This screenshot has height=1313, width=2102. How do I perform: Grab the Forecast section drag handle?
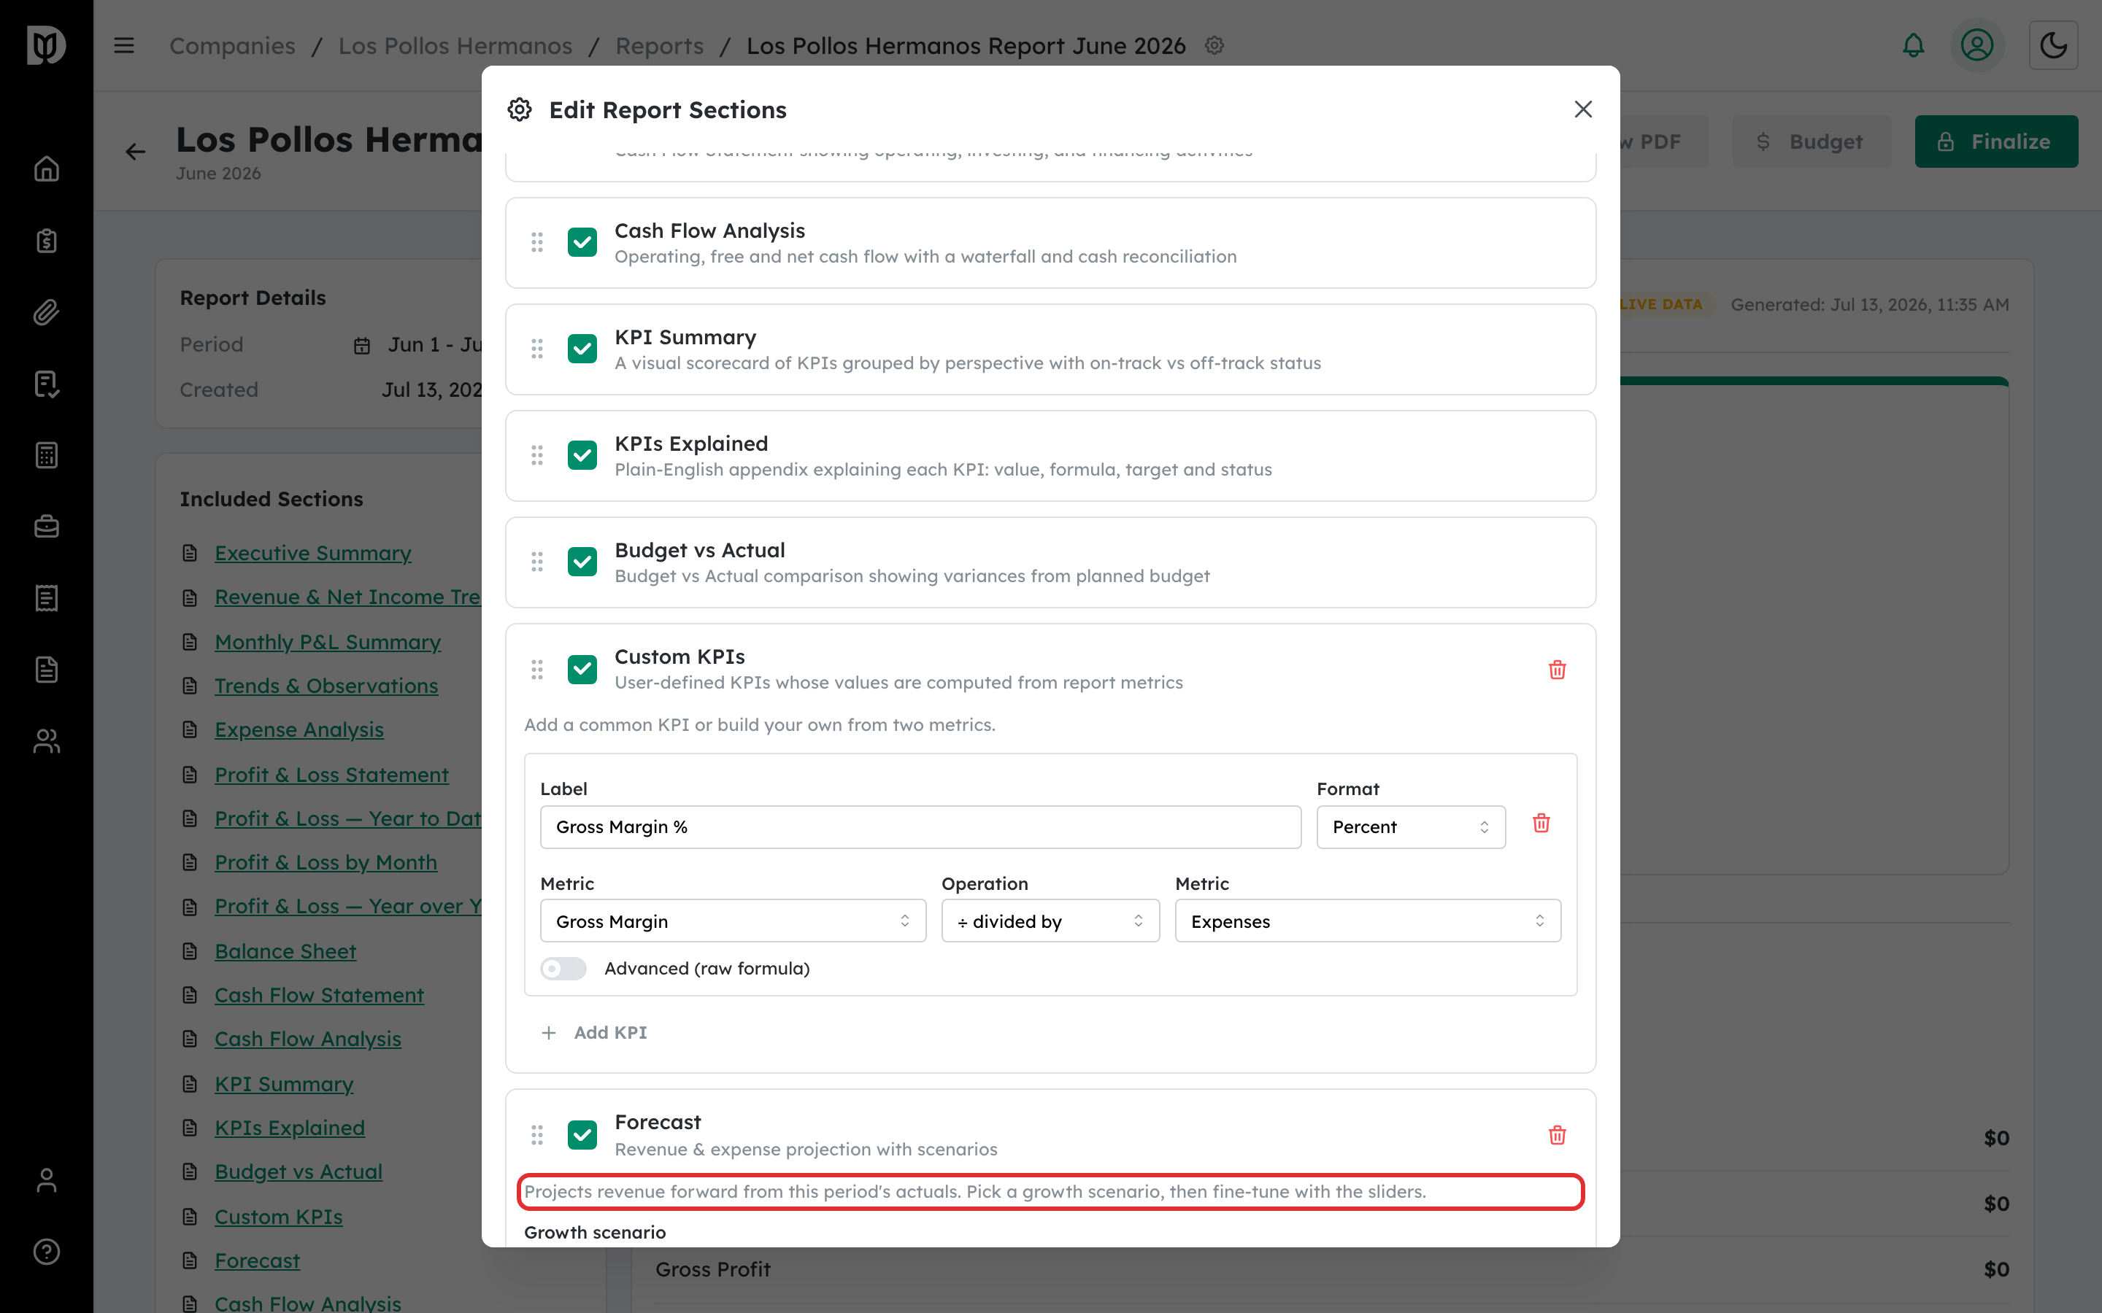click(536, 1135)
